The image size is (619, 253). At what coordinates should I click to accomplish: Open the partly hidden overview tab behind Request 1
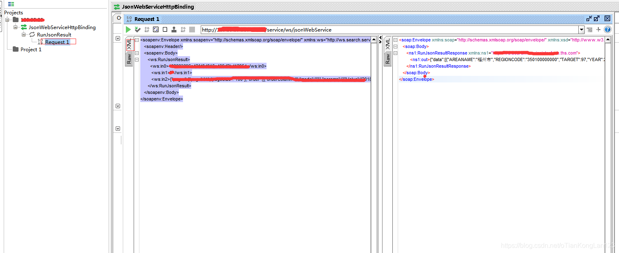pyautogui.click(x=118, y=18)
